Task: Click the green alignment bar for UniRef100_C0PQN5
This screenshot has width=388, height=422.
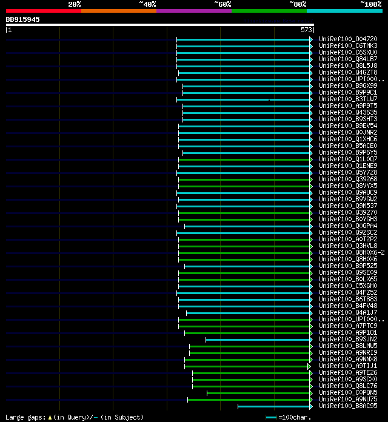Action: 258,394
